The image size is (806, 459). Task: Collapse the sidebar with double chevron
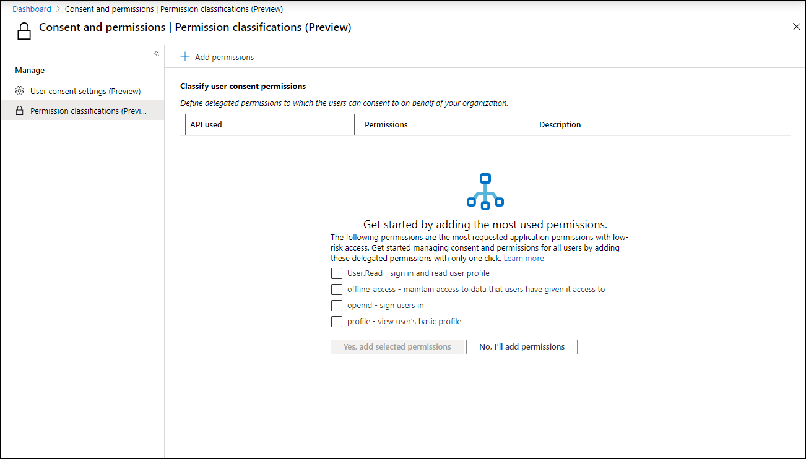157,53
